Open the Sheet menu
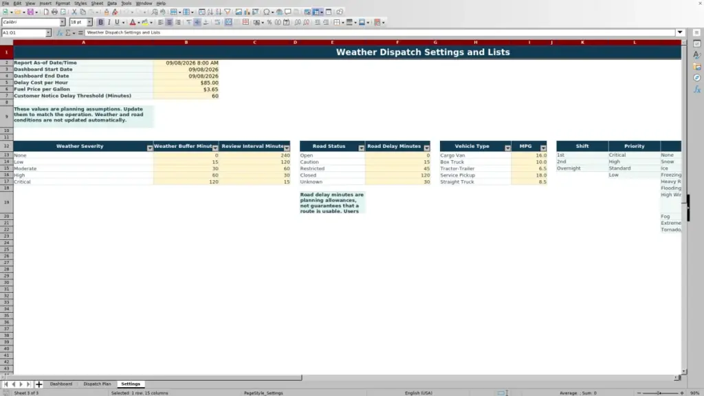Image resolution: width=704 pixels, height=396 pixels. coord(97,3)
